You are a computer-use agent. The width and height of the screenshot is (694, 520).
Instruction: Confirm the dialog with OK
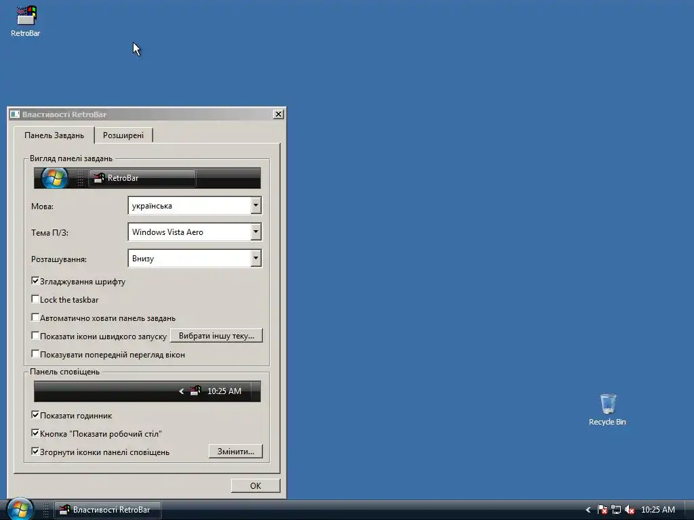(256, 485)
